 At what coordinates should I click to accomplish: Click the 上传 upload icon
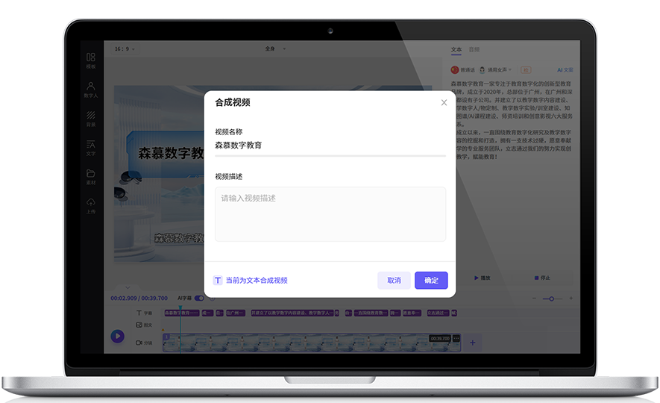(91, 205)
